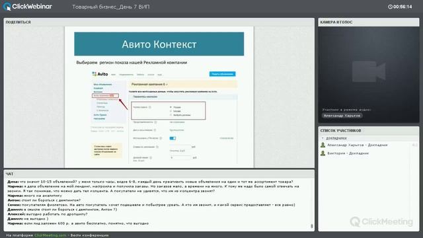Viewport: 423px width, 238px height.
Task: Click the slide subtitle «Выбираем регион показа нашей Рекламной компании»
Action: point(132,62)
